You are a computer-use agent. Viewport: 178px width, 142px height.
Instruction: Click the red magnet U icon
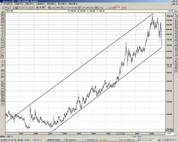coord(176,72)
